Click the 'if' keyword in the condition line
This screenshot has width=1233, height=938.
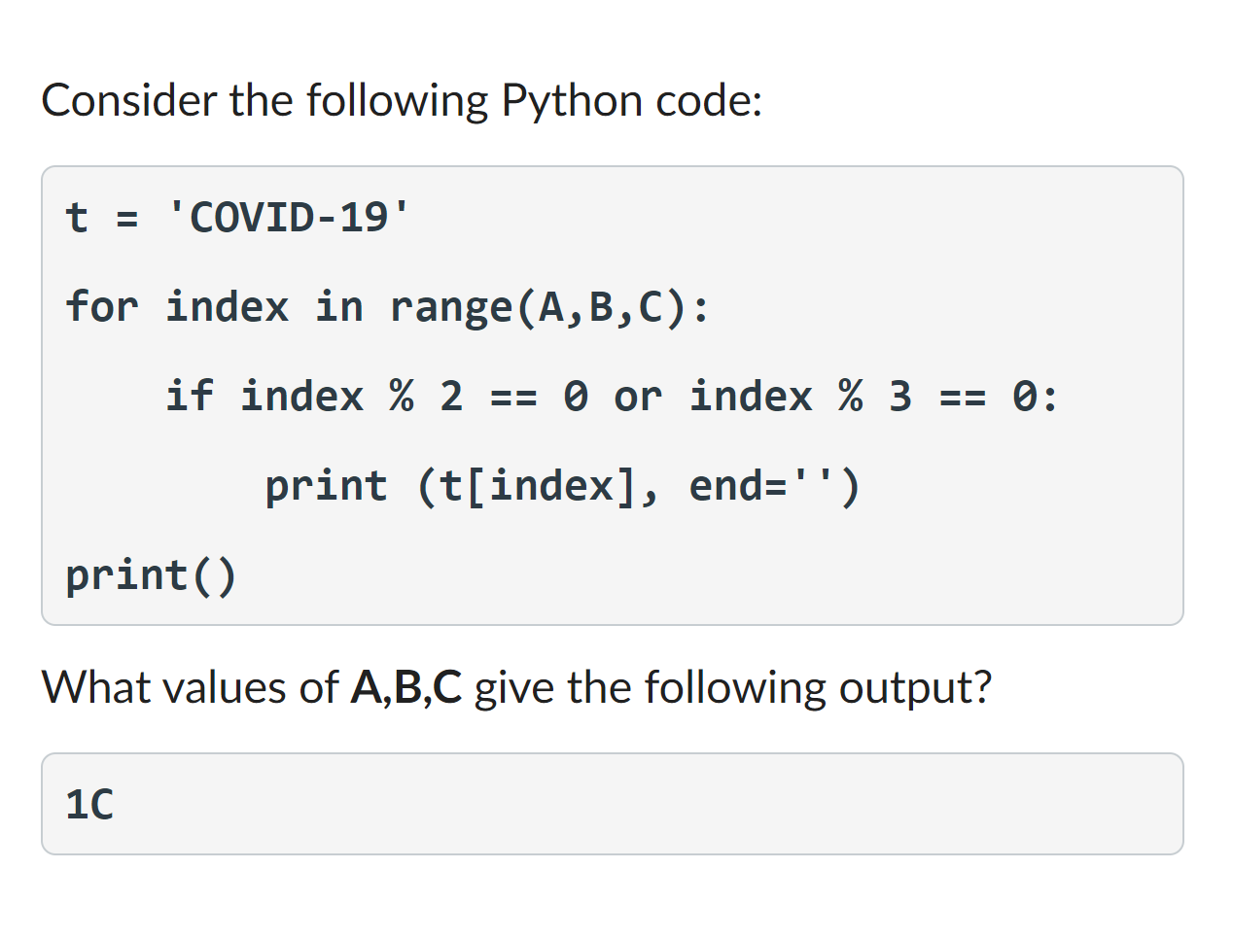pyautogui.click(x=189, y=396)
